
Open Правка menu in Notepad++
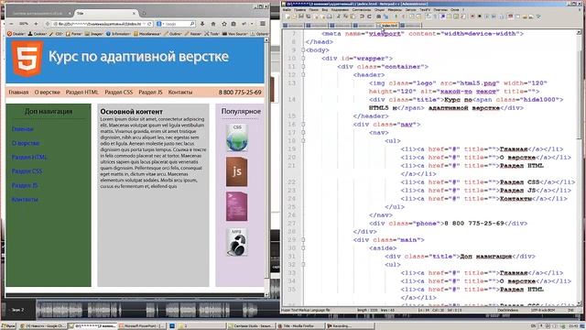(x=299, y=9)
